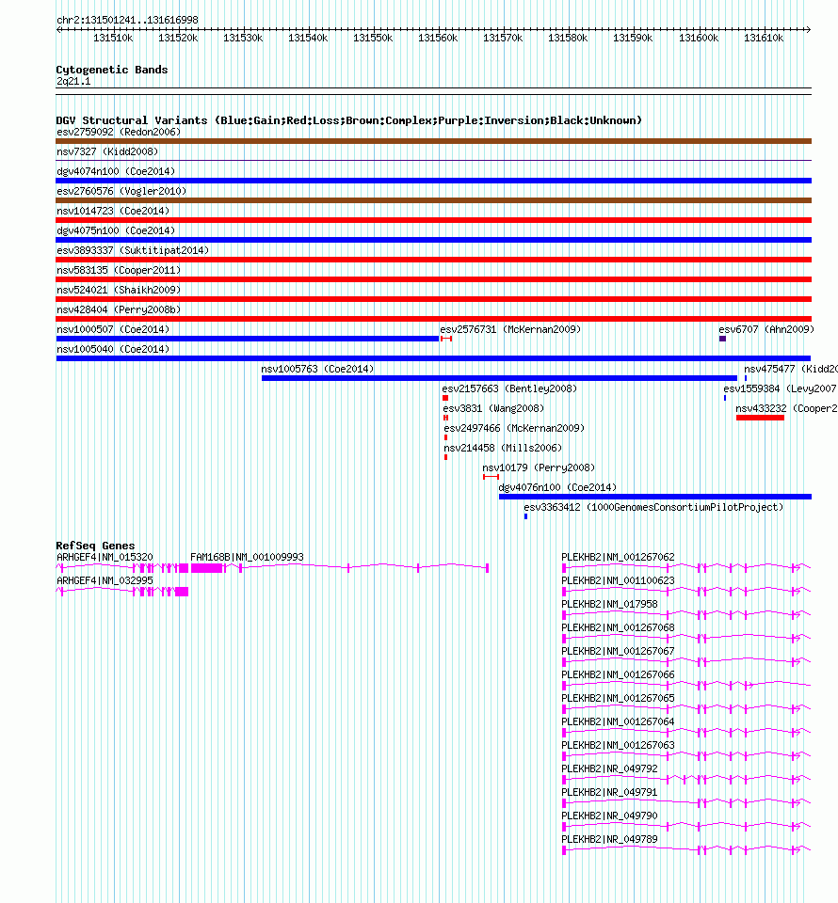Click ARHGEF4|NM_015320 gene label
The image size is (838, 903).
(105, 558)
